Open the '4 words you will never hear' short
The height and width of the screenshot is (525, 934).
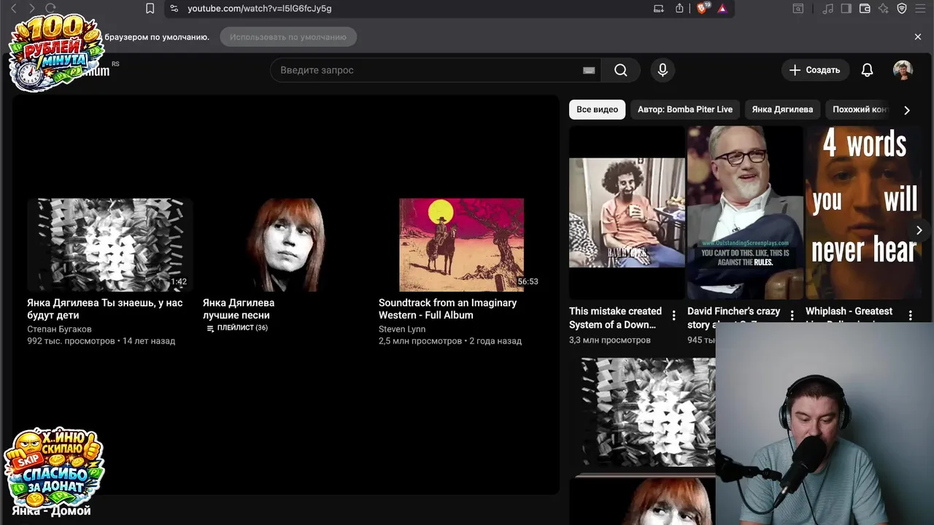click(863, 212)
